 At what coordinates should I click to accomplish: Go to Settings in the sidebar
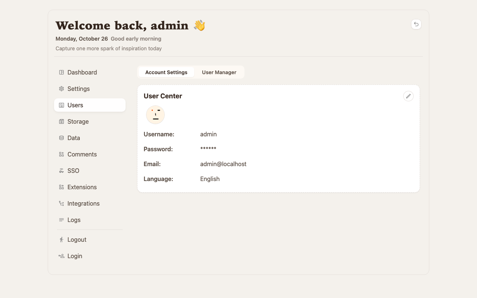tap(90, 89)
